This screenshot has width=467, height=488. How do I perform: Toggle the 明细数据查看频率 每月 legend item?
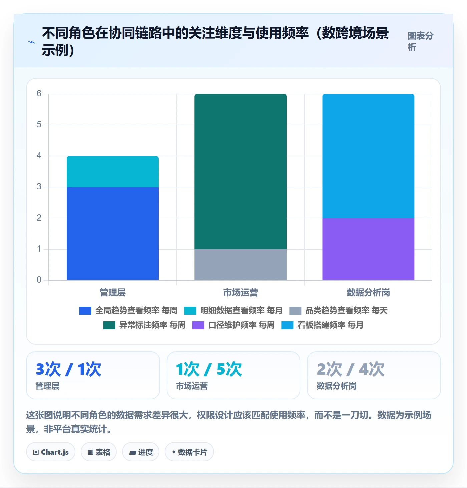coord(233,310)
